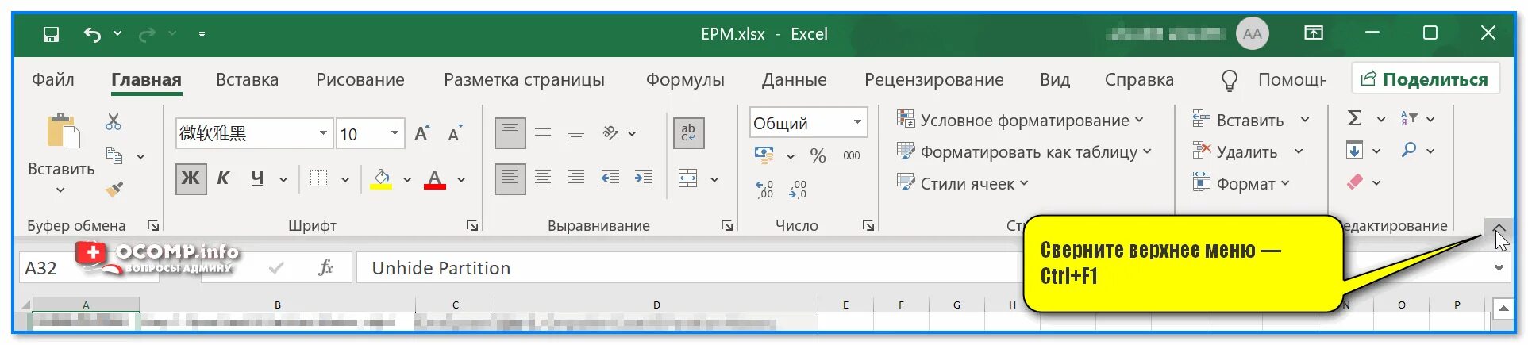1528x345 pixels.
Task: Align text to middle vertically
Action: (543, 133)
